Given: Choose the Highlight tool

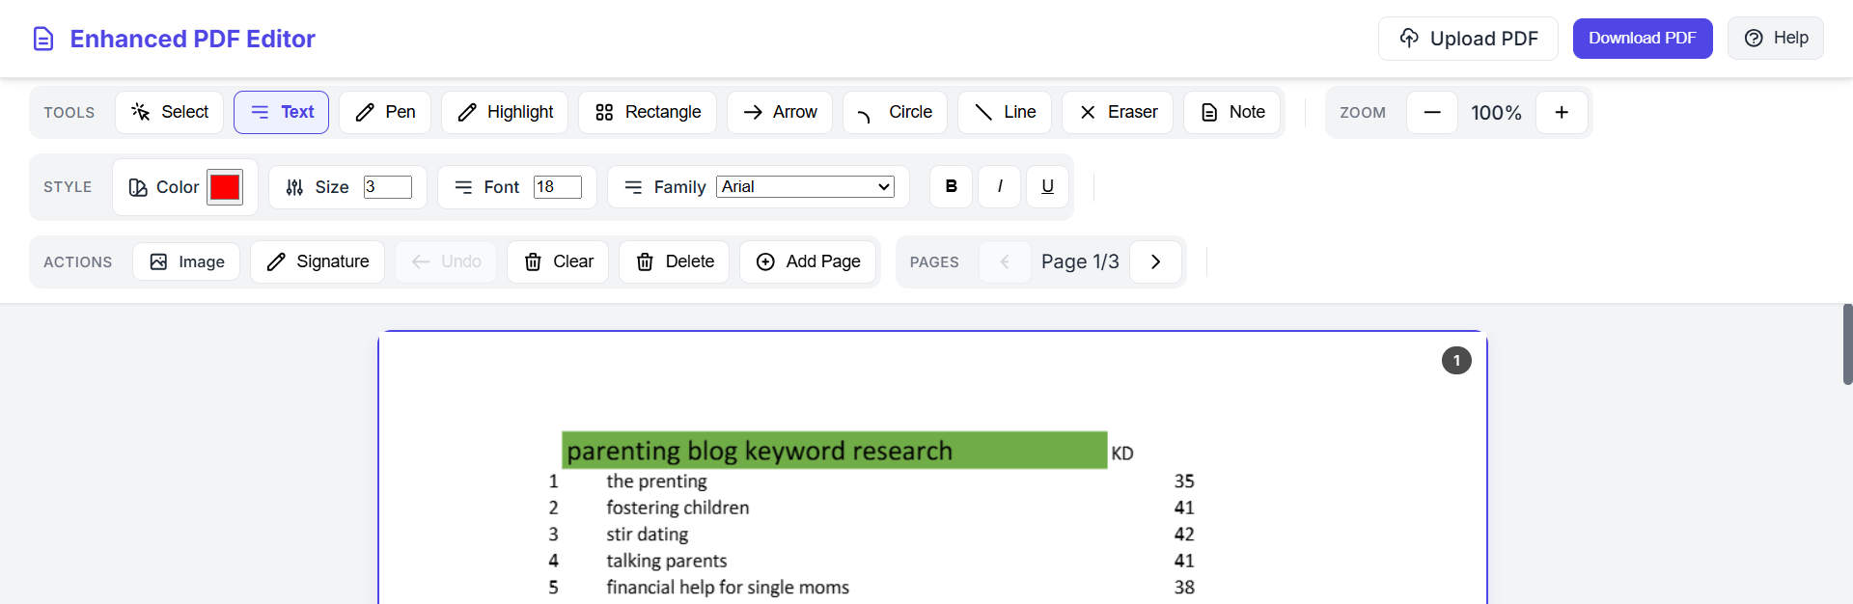Looking at the screenshot, I should click(505, 112).
